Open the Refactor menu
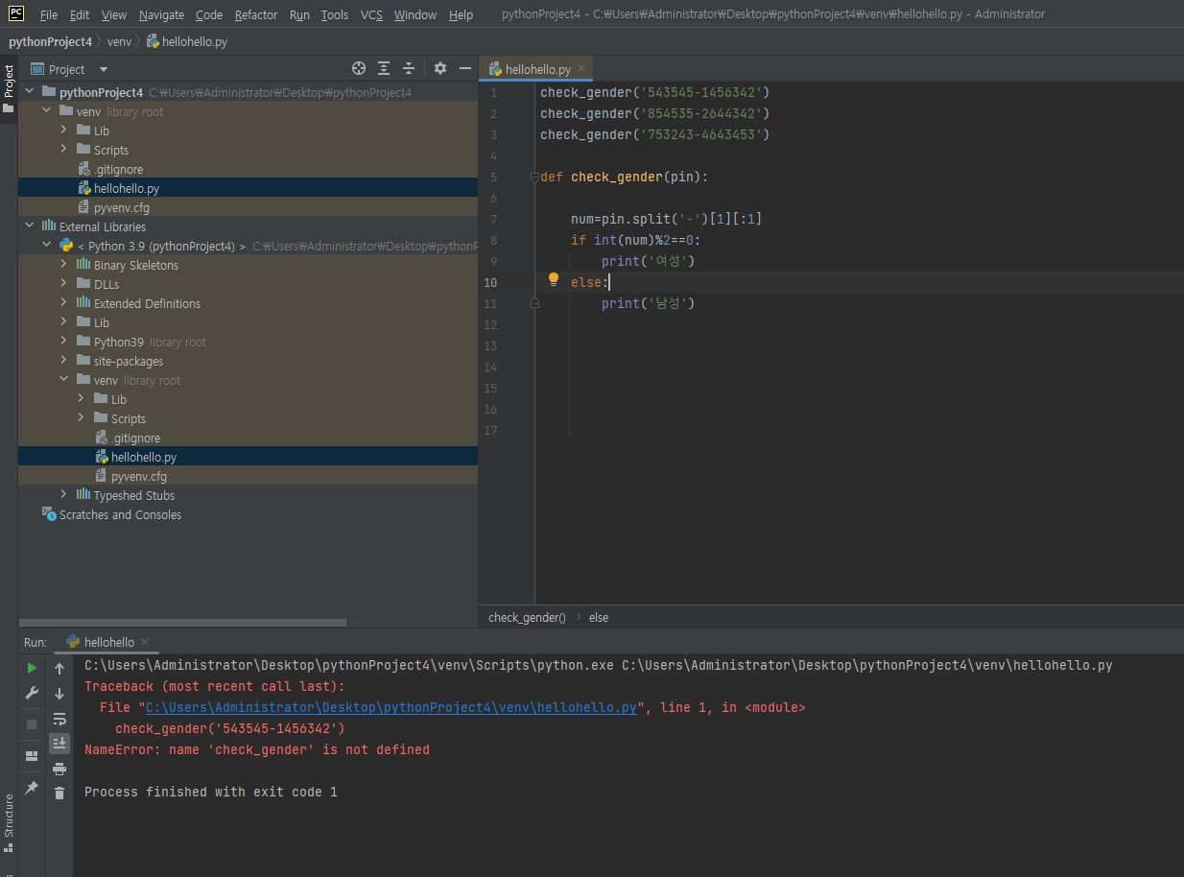The height and width of the screenshot is (877, 1184). [x=256, y=14]
